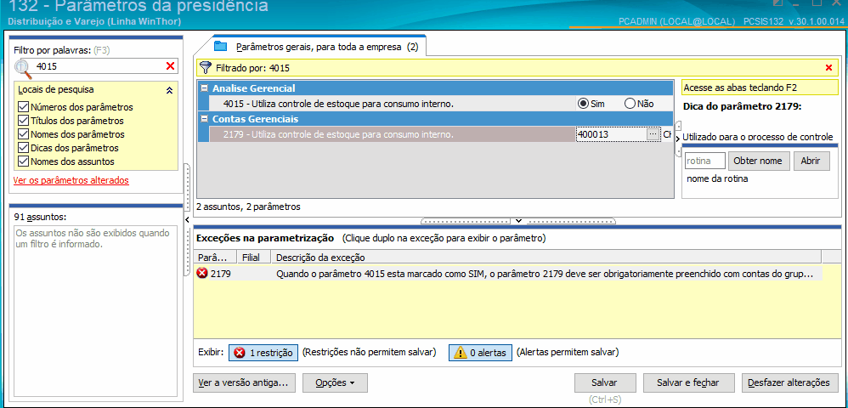
Task: Collapse the Contas Gerenciais group
Action: pyautogui.click(x=205, y=119)
